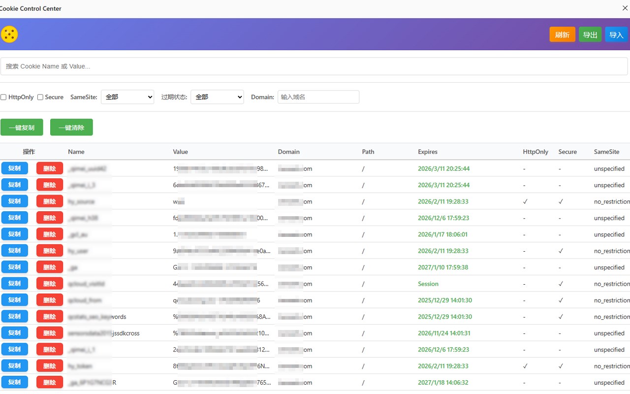Click the 一键复制 copy-all button

(22, 127)
